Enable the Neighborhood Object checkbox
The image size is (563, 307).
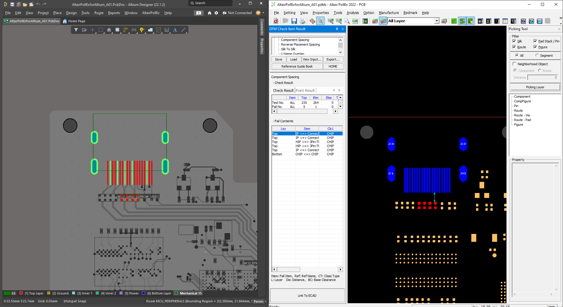click(x=514, y=64)
